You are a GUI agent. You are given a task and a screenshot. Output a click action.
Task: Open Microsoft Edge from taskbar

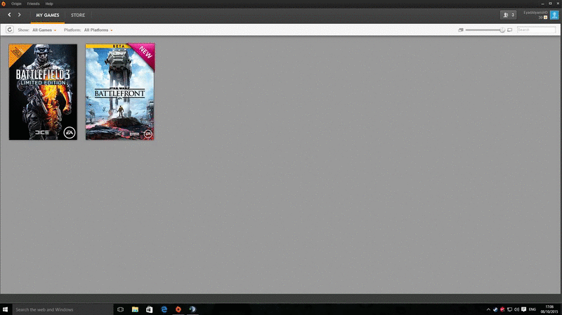pos(164,309)
